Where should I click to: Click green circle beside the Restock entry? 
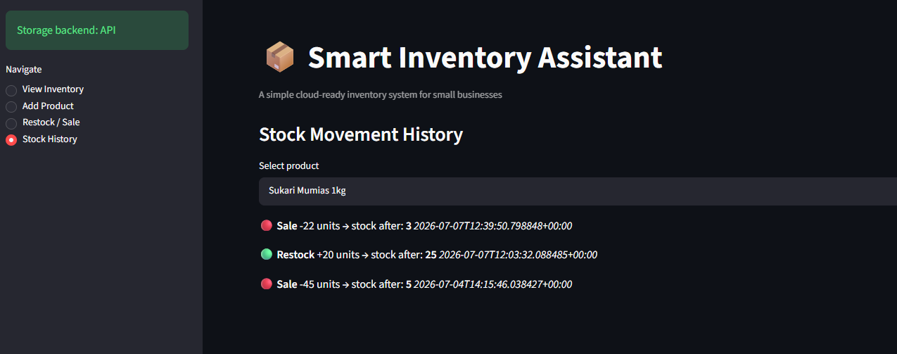coord(266,254)
